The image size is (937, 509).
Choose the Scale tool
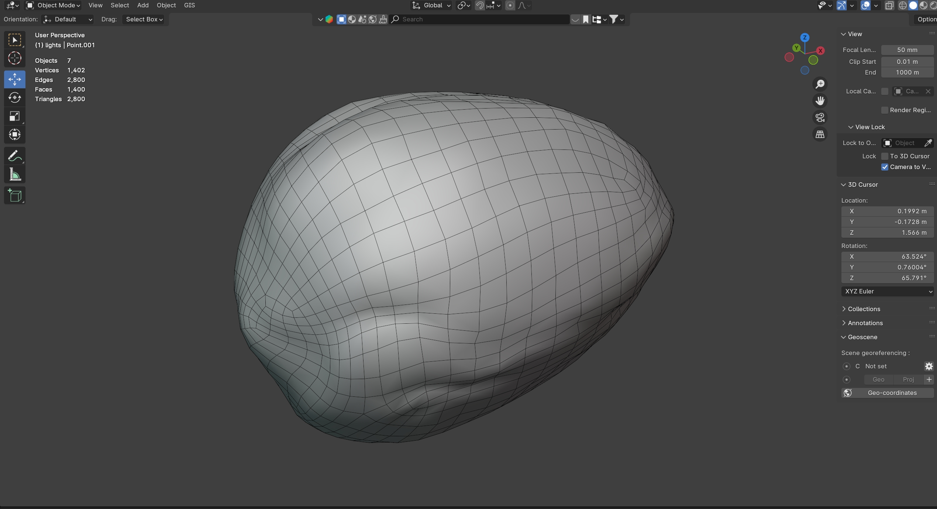click(15, 116)
